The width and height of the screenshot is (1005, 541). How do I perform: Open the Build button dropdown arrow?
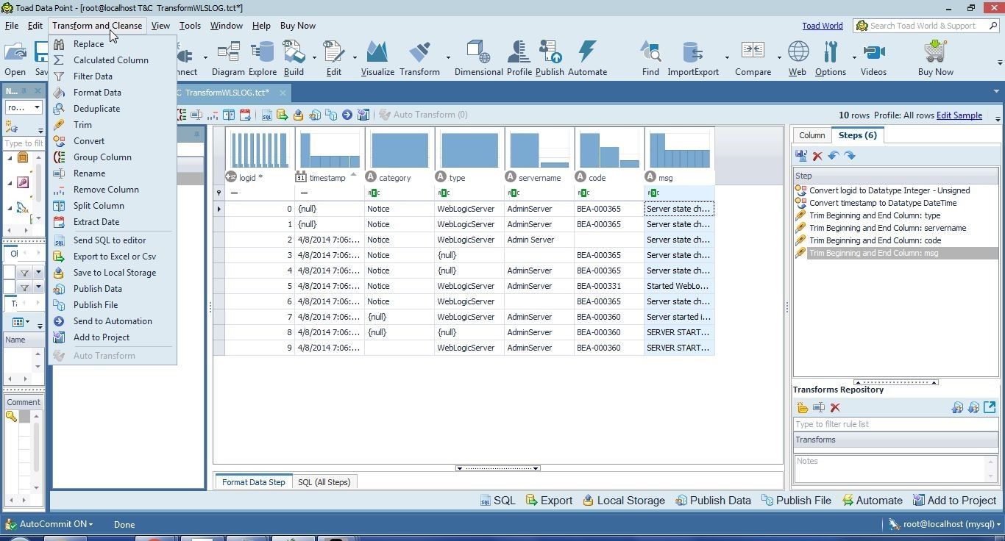click(314, 57)
